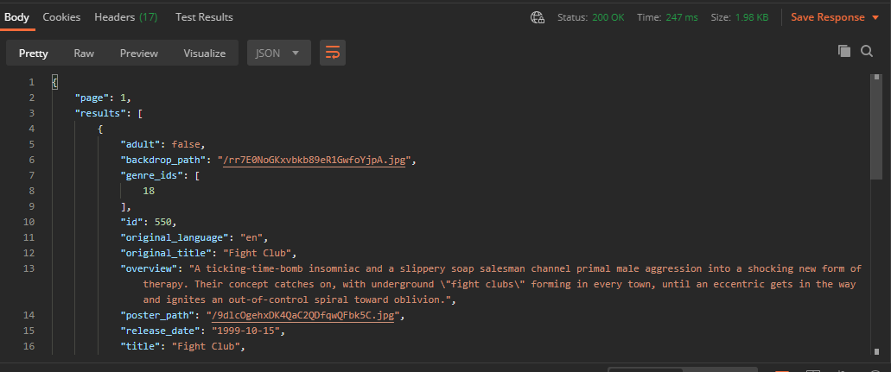Click the Save Response button
Viewport: 891px width, 372px height.
(828, 17)
